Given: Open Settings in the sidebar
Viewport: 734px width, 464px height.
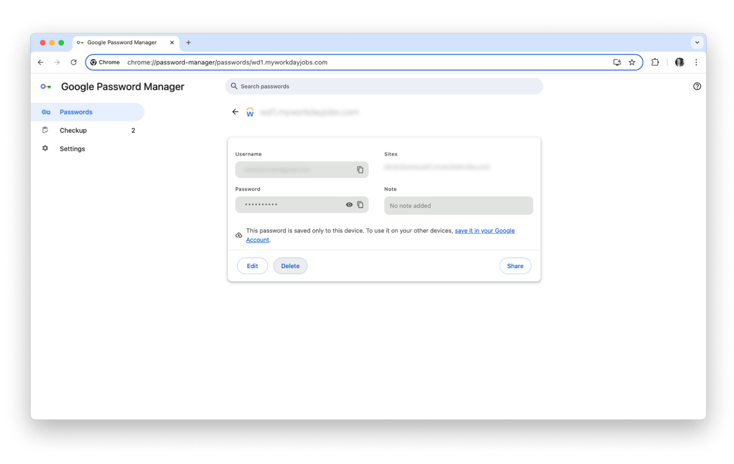Looking at the screenshot, I should click(x=72, y=149).
